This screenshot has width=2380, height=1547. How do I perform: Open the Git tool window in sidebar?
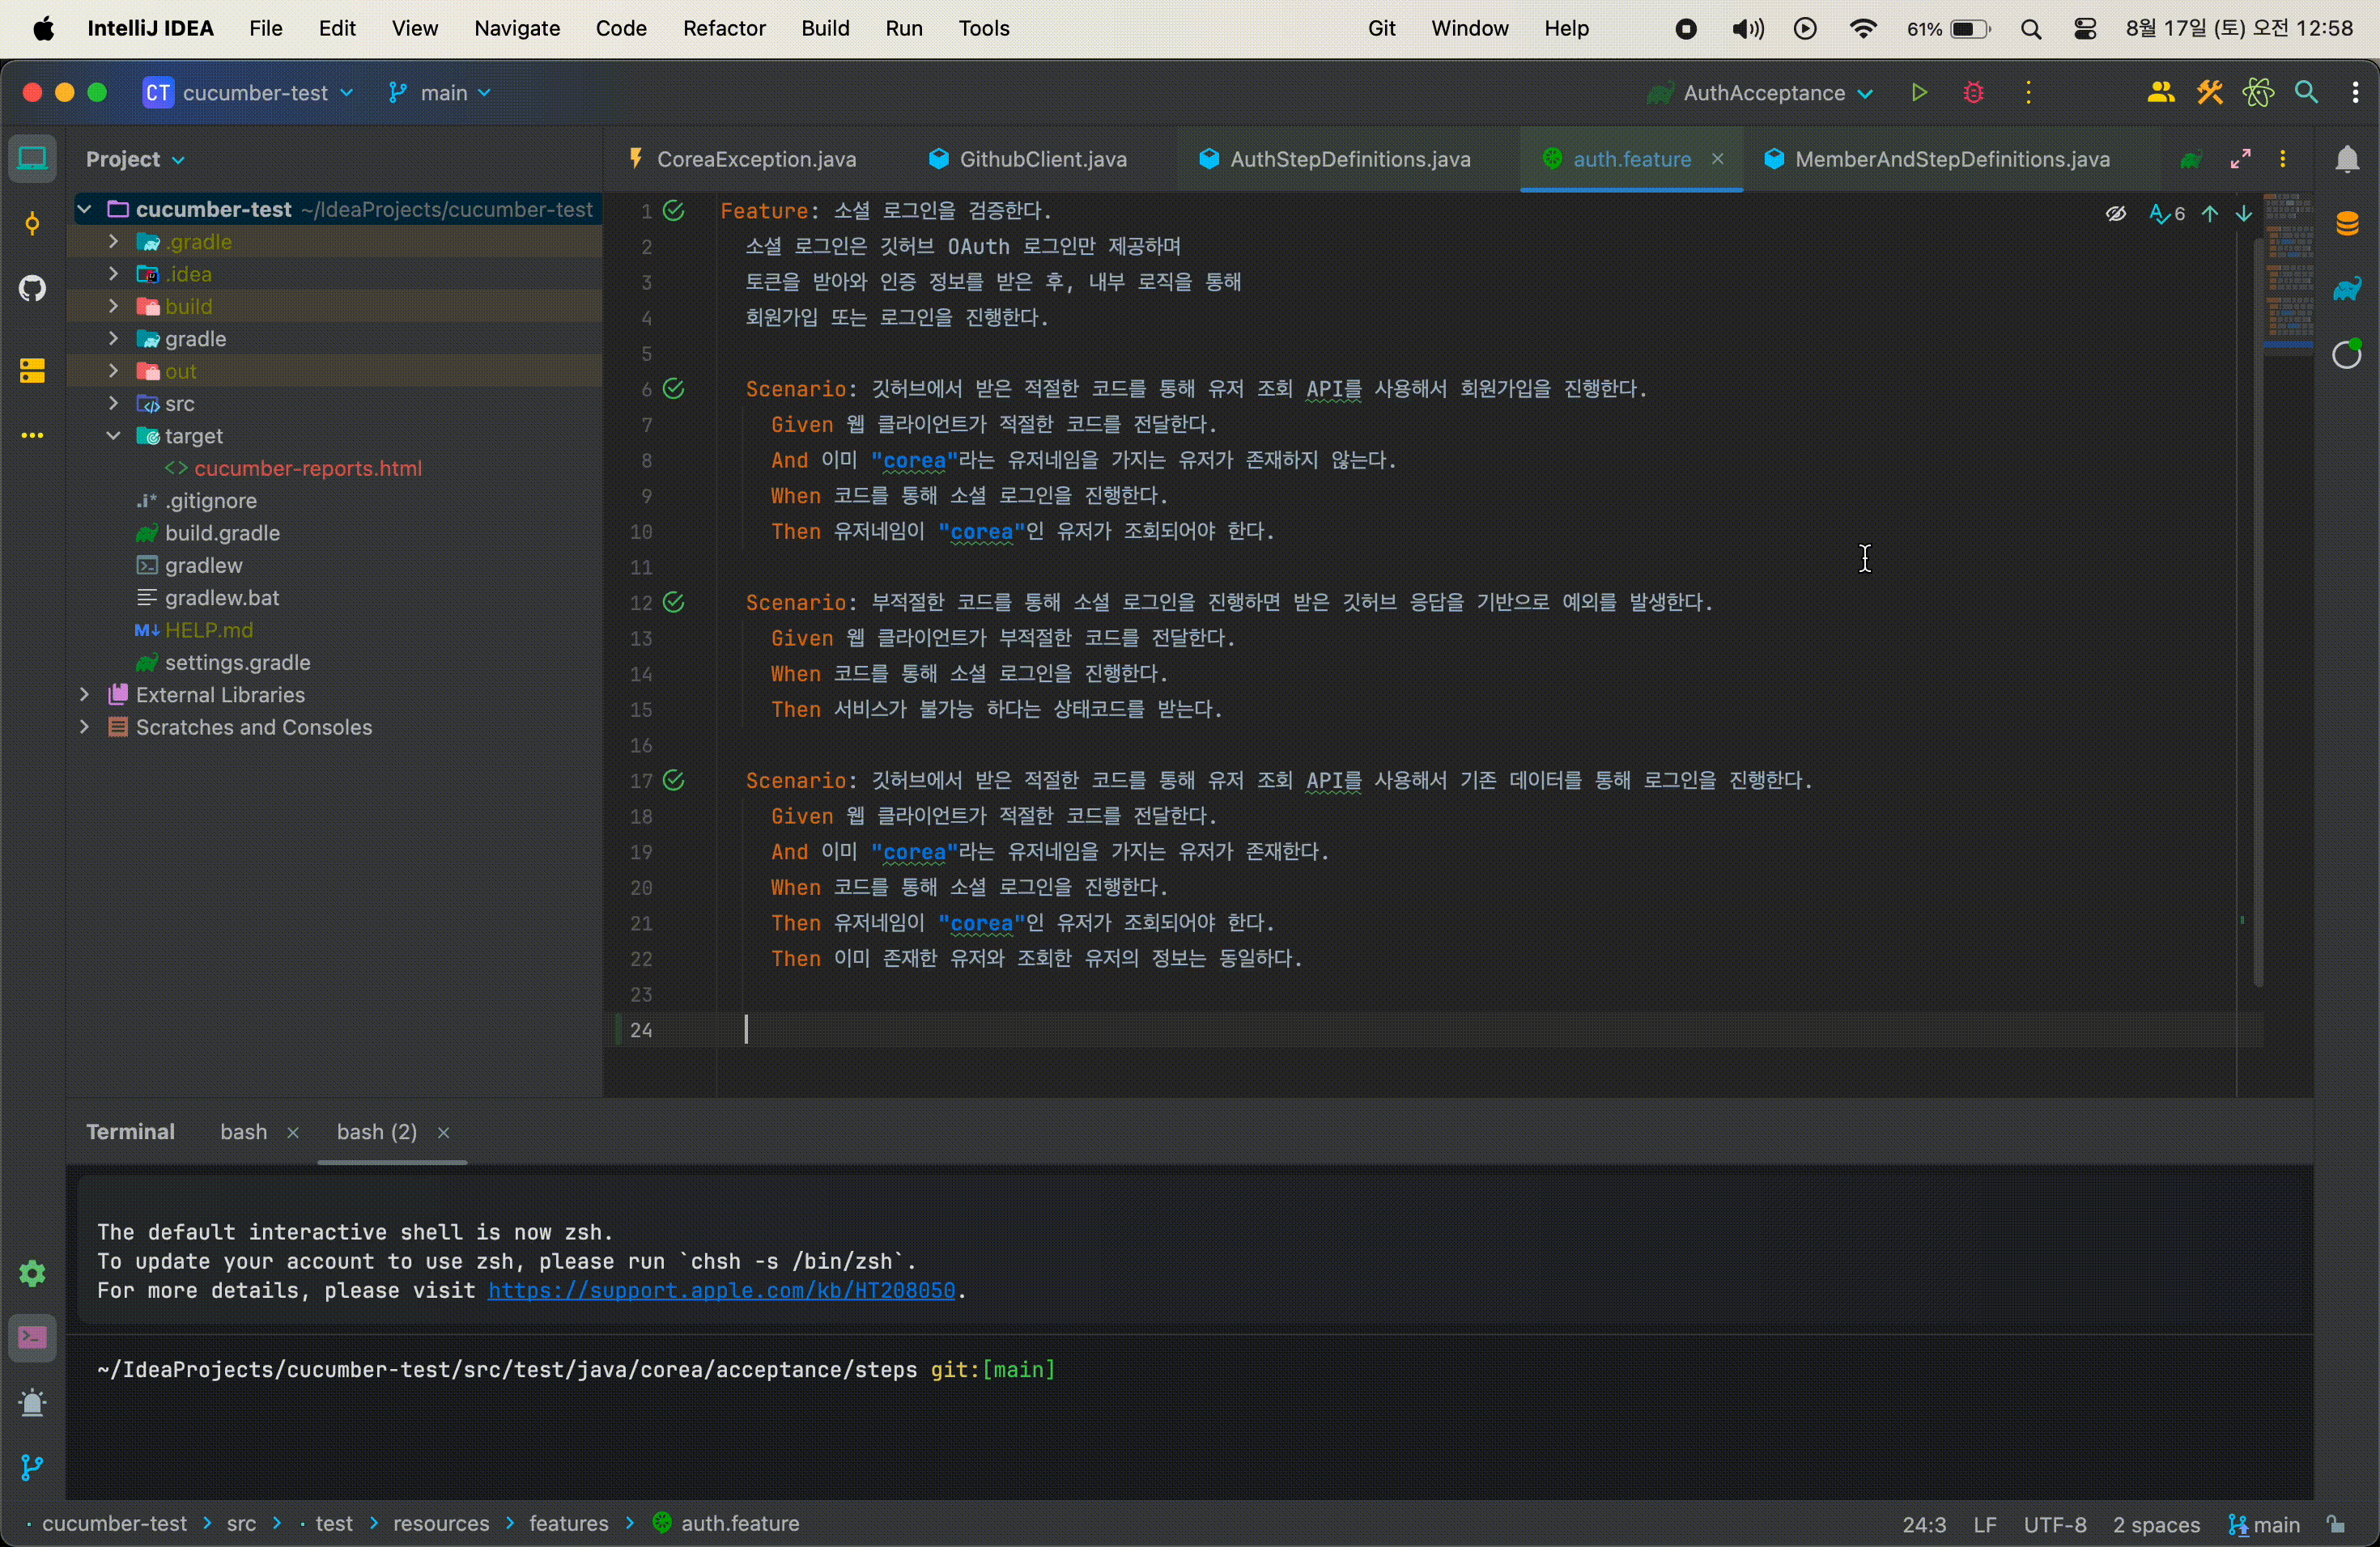coord(32,1467)
